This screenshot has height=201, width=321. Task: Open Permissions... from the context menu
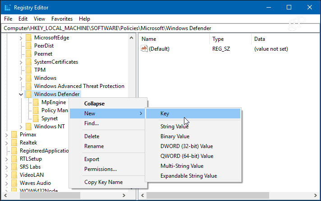108,169
